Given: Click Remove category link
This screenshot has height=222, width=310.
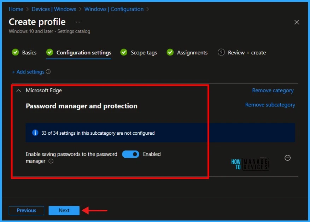Looking at the screenshot, I should pyautogui.click(x=273, y=90).
